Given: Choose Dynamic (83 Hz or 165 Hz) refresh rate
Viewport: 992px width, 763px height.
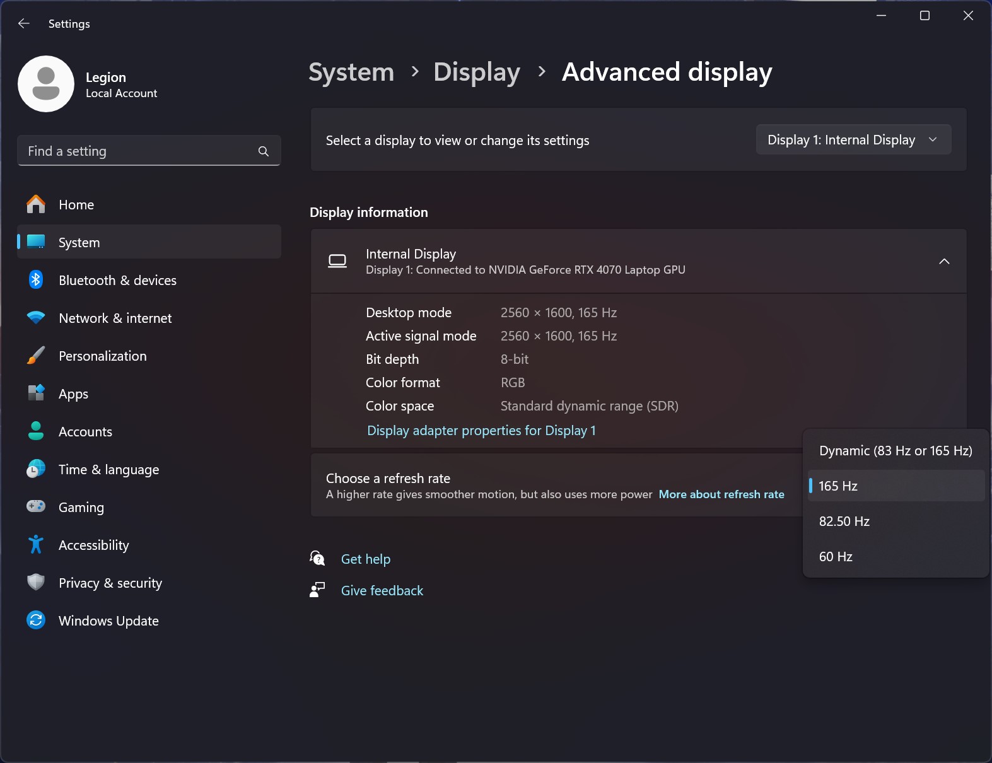Looking at the screenshot, I should pyautogui.click(x=896, y=450).
